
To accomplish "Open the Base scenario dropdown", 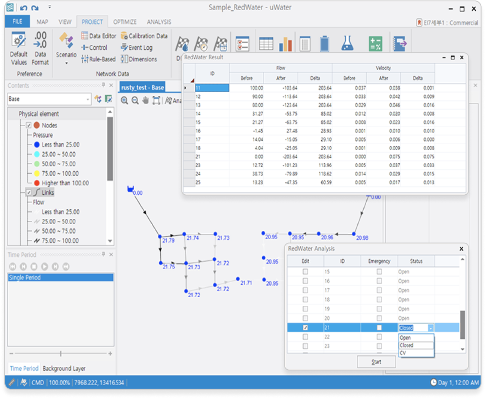I will [88, 99].
